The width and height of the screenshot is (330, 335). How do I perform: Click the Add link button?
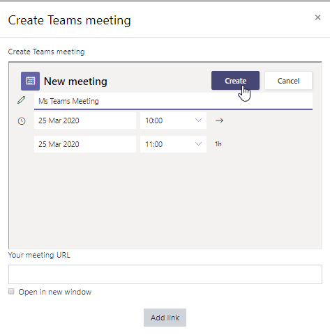point(165,318)
